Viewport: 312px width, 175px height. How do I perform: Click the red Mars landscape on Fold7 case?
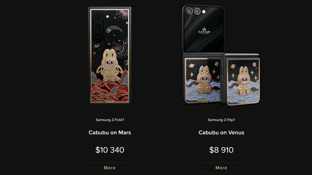110,88
